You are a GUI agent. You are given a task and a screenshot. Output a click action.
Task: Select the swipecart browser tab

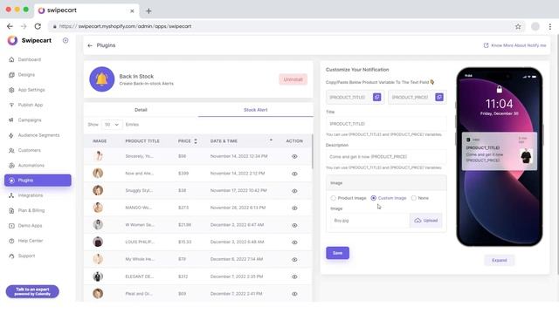click(86, 10)
